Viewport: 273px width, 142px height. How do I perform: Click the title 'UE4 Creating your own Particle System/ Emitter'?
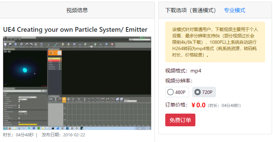click(75, 29)
